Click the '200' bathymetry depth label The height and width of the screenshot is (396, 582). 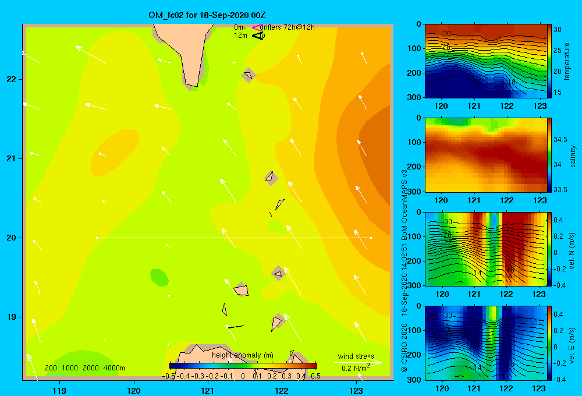(x=51, y=368)
